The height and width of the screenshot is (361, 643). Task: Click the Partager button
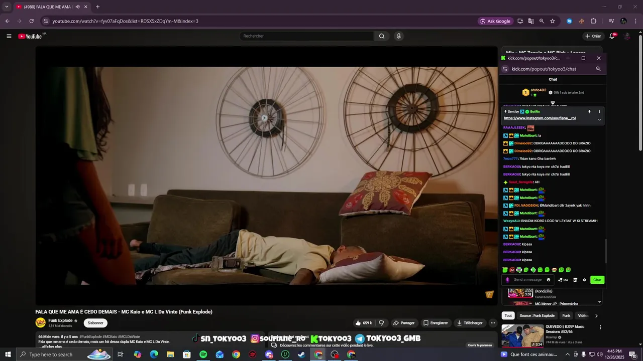tap(404, 323)
